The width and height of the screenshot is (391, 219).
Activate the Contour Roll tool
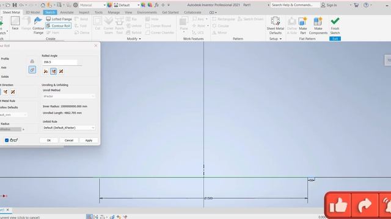59,26
